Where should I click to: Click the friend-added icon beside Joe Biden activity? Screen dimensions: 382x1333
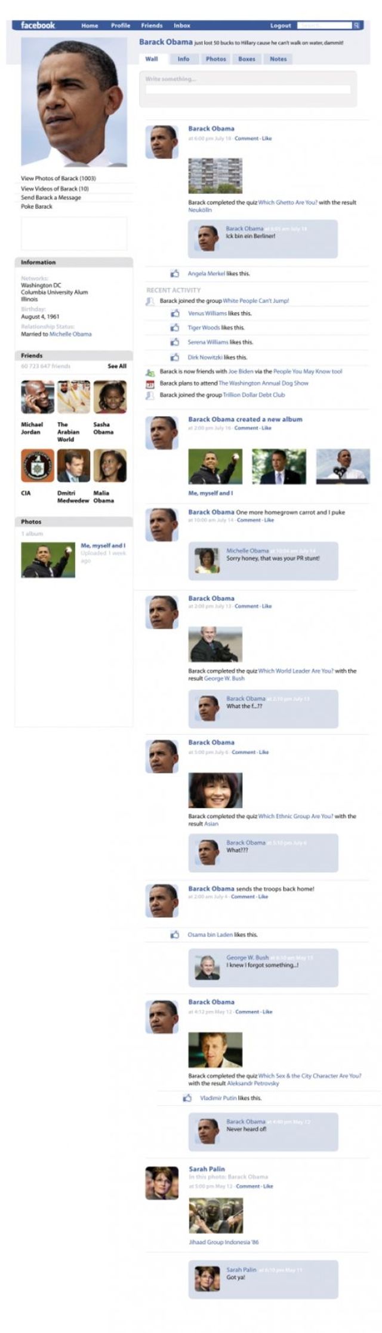150,372
